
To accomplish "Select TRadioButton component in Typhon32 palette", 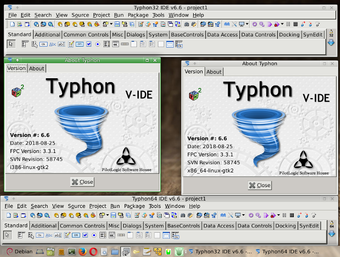I will (98, 44).
